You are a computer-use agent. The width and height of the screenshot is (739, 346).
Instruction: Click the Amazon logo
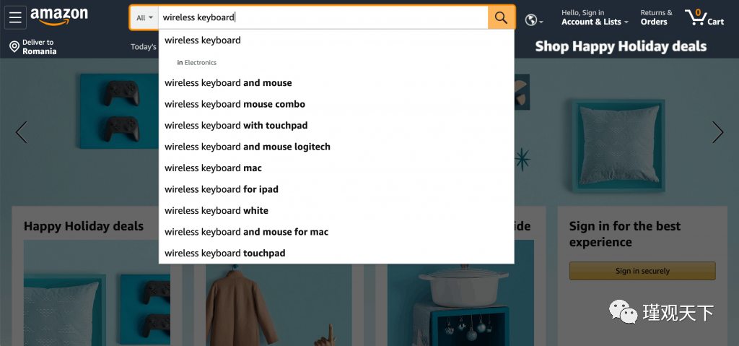(x=59, y=16)
